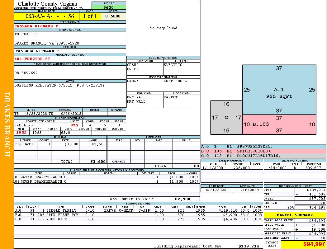Click the ELECTRIC fuel type value
This screenshot has height=249, width=327.
(x=173, y=65)
